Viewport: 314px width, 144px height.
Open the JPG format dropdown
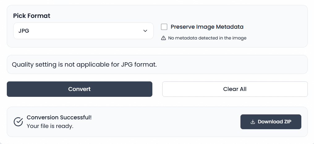(83, 31)
